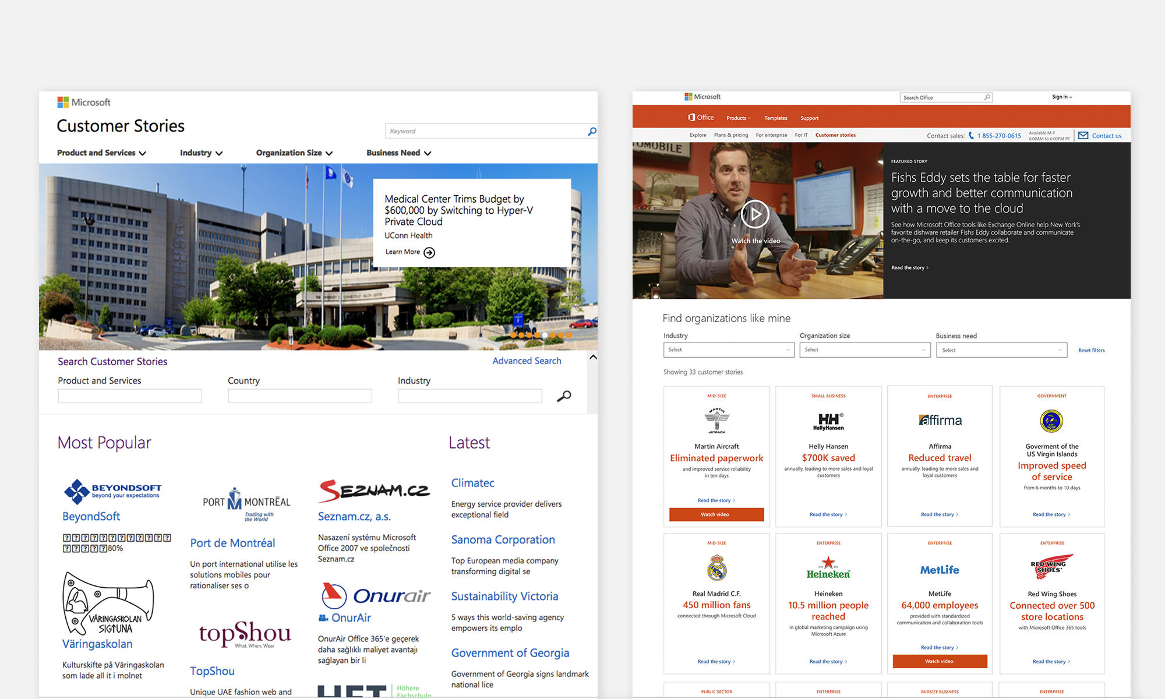Open the Seznam.cz logo

point(374,490)
